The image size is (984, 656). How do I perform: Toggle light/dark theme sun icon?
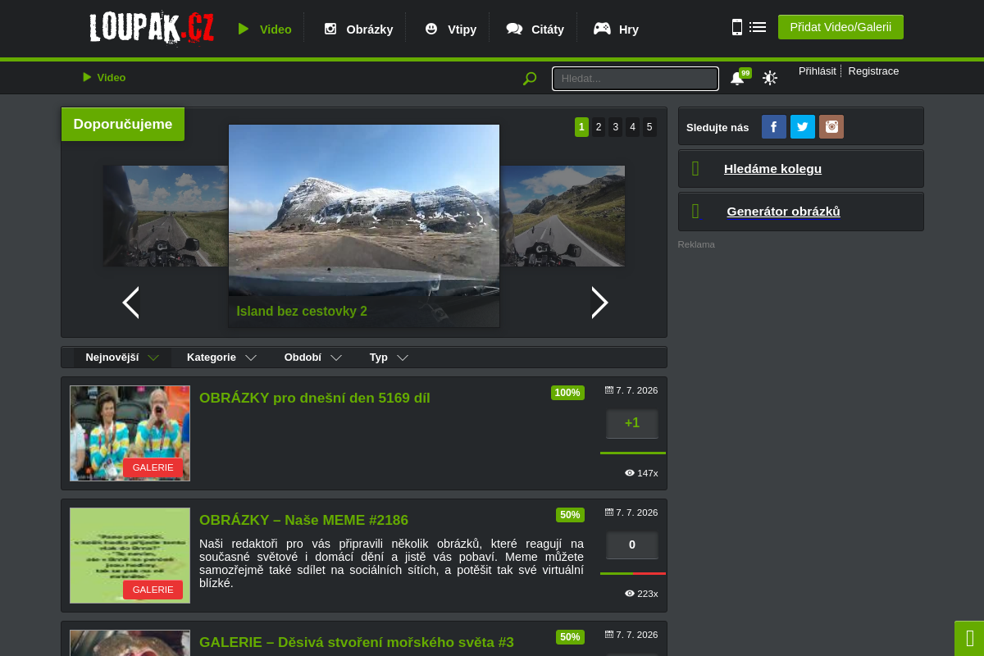(770, 78)
